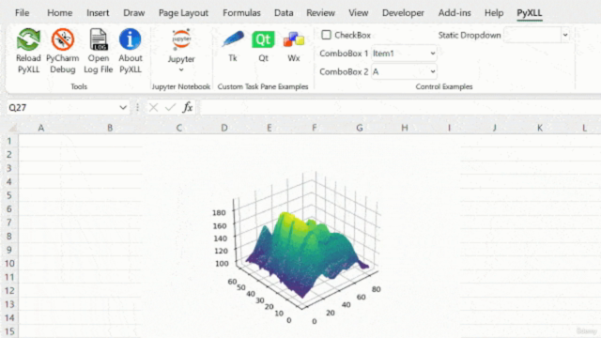The width and height of the screenshot is (601, 338).
Task: Select the 3D surface plot image
Action: pos(300,235)
